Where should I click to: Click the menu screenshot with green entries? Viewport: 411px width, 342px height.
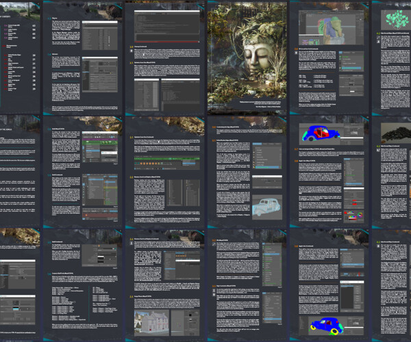click(x=272, y=265)
